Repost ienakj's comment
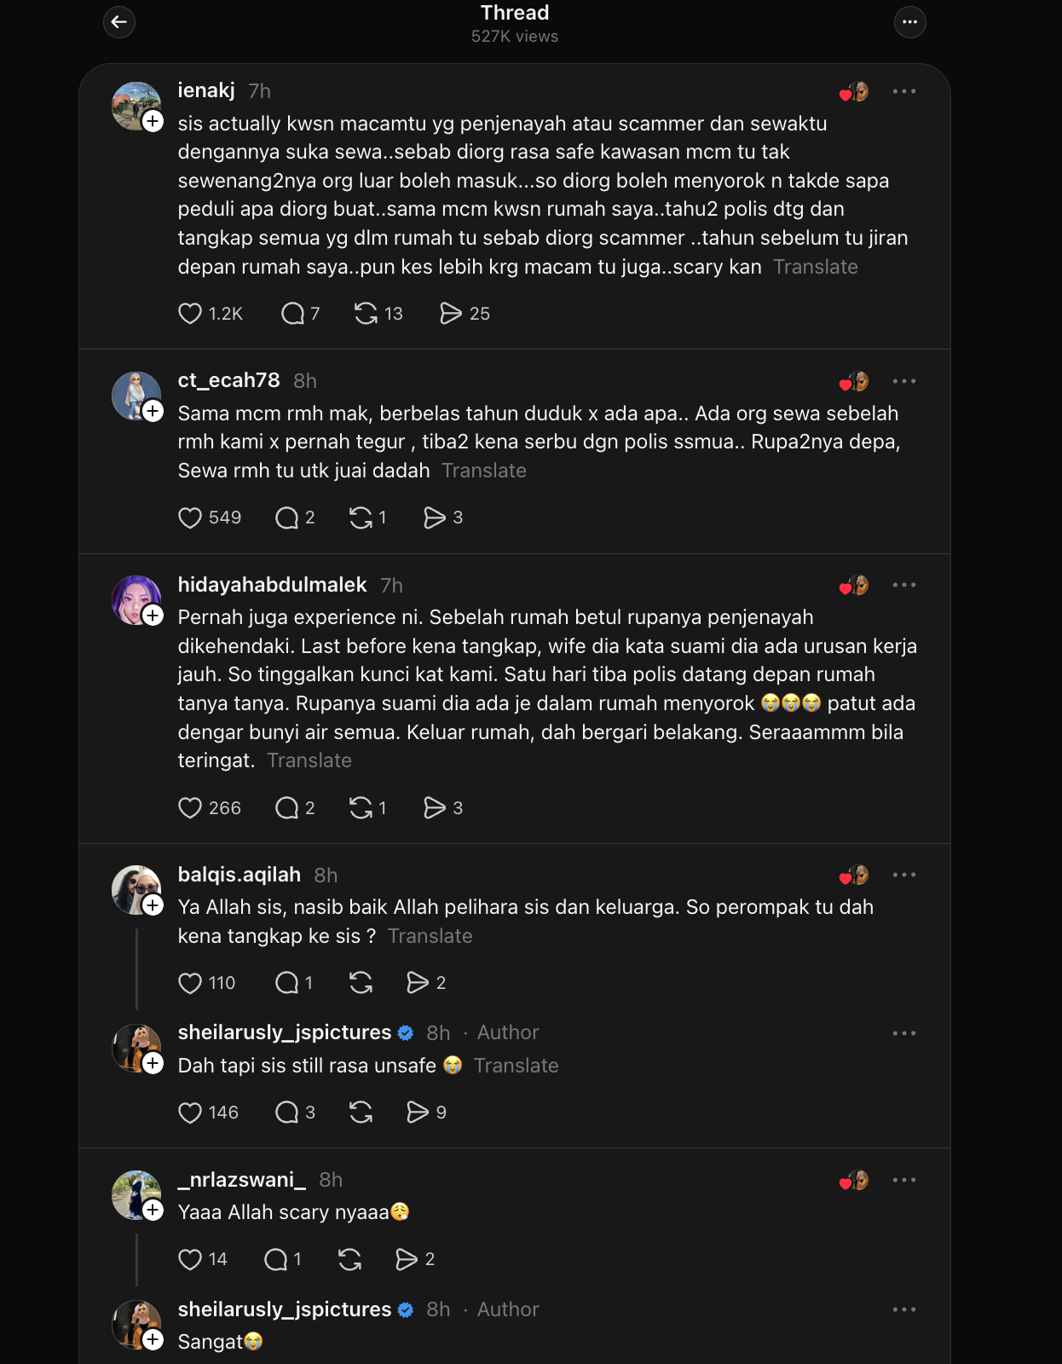The height and width of the screenshot is (1364, 1062). pos(366,314)
